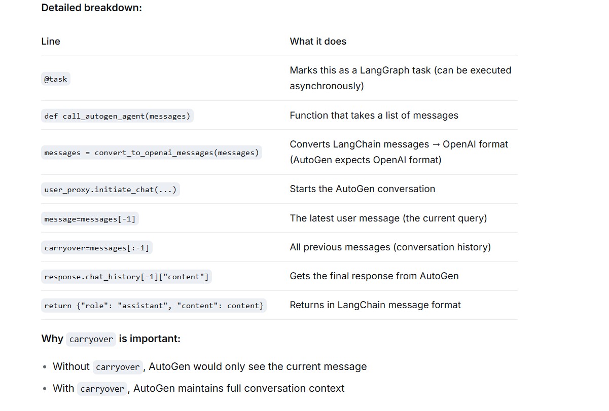
Task: Click 'Function that takes a list of messages'
Action: pos(374,116)
